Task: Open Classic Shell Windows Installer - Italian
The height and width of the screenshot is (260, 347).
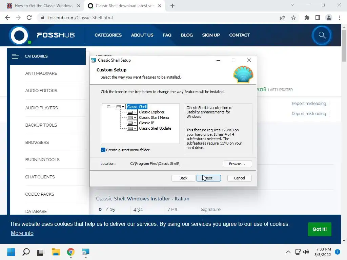Action: [x=143, y=198]
